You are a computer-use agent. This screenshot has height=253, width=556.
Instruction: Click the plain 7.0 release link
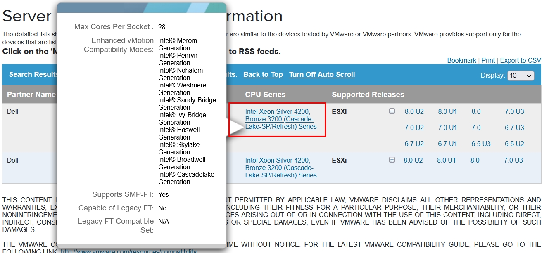[476, 128]
